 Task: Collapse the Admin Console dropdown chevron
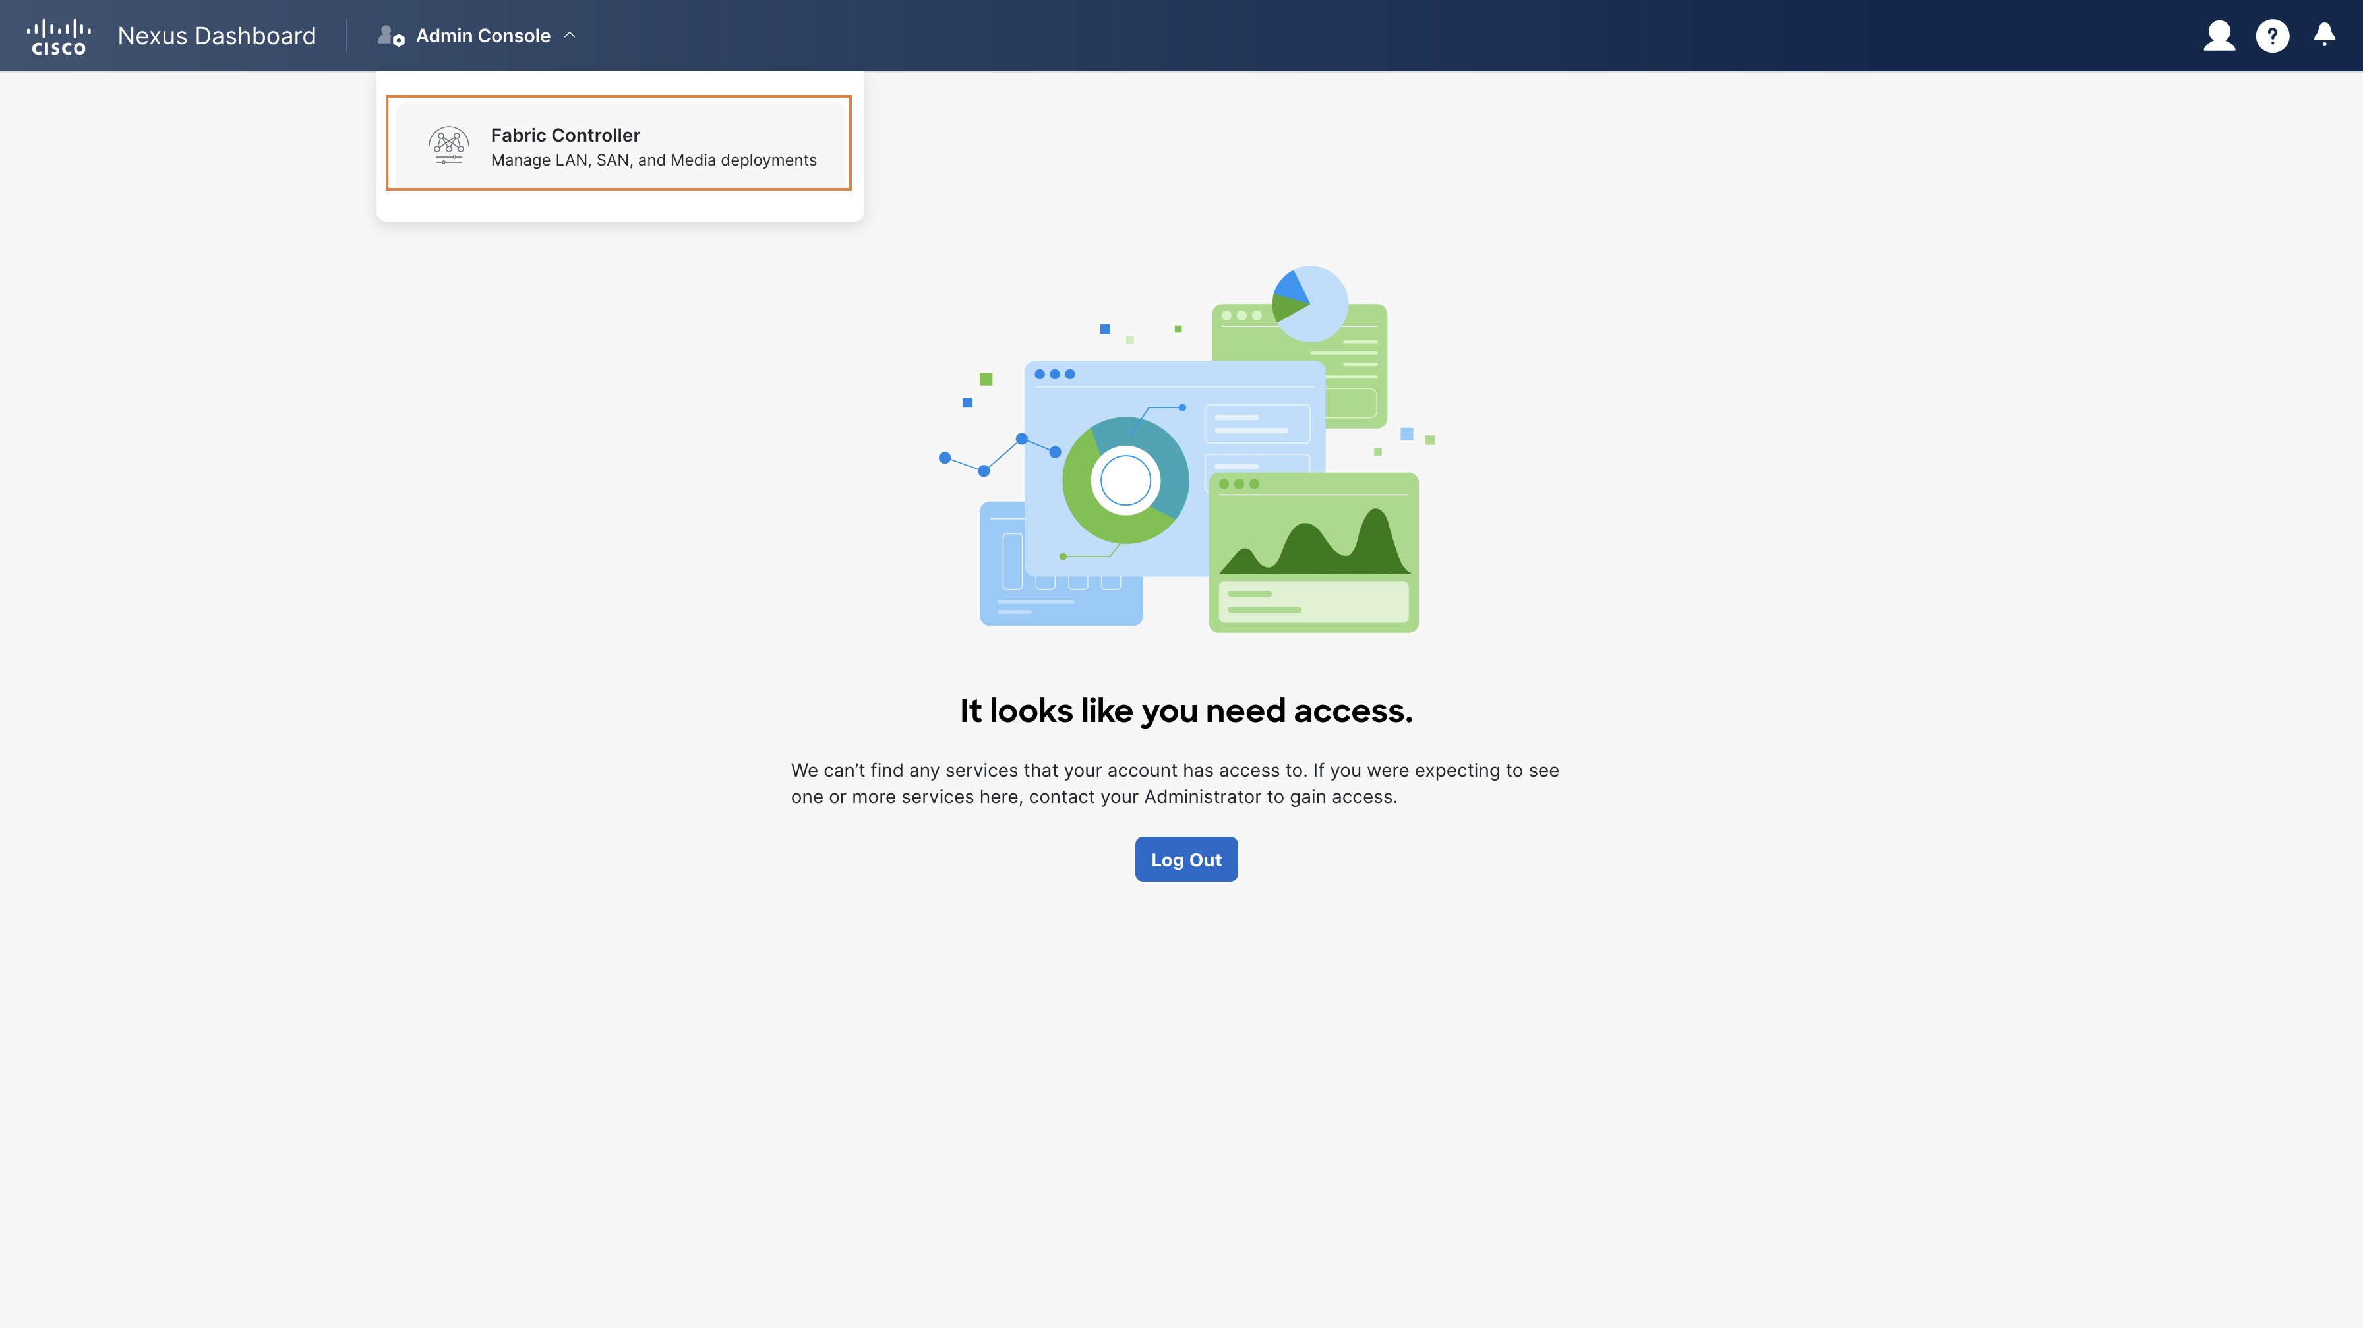tap(570, 35)
